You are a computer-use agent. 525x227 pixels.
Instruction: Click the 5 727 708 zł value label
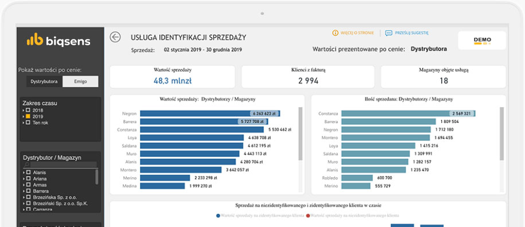(252, 122)
